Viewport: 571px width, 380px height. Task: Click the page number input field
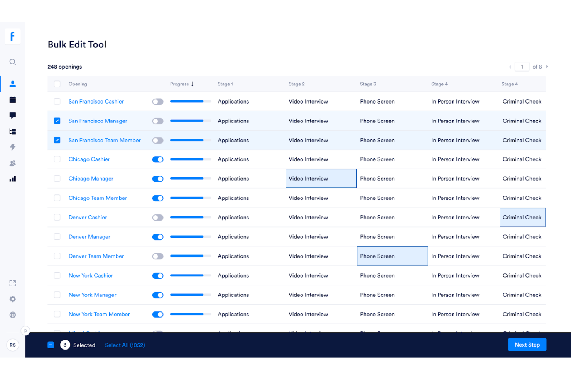(x=522, y=67)
